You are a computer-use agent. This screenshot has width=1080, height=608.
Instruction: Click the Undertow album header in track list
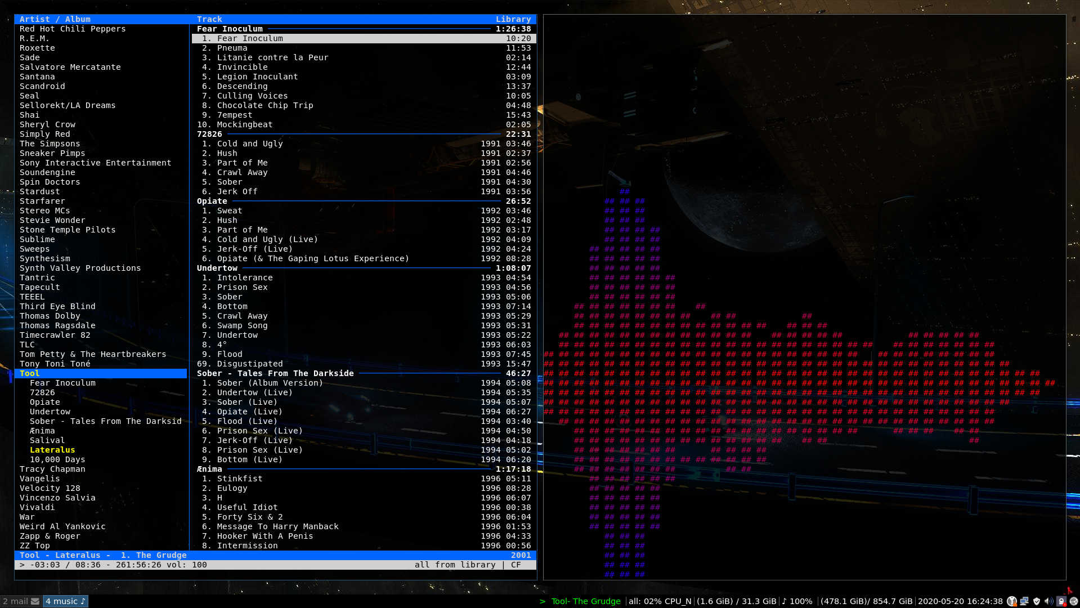pyautogui.click(x=364, y=268)
